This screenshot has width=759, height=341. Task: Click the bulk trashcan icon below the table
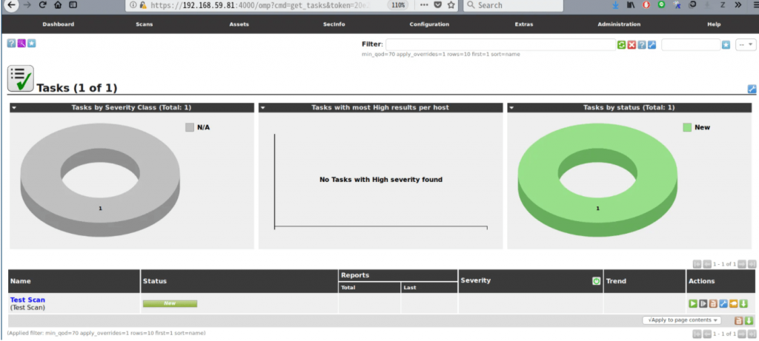(739, 321)
